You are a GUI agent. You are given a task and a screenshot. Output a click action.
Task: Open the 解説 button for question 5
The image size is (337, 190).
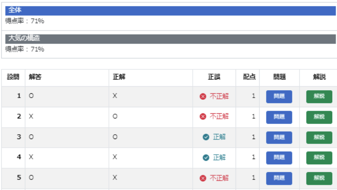pyautogui.click(x=319, y=178)
